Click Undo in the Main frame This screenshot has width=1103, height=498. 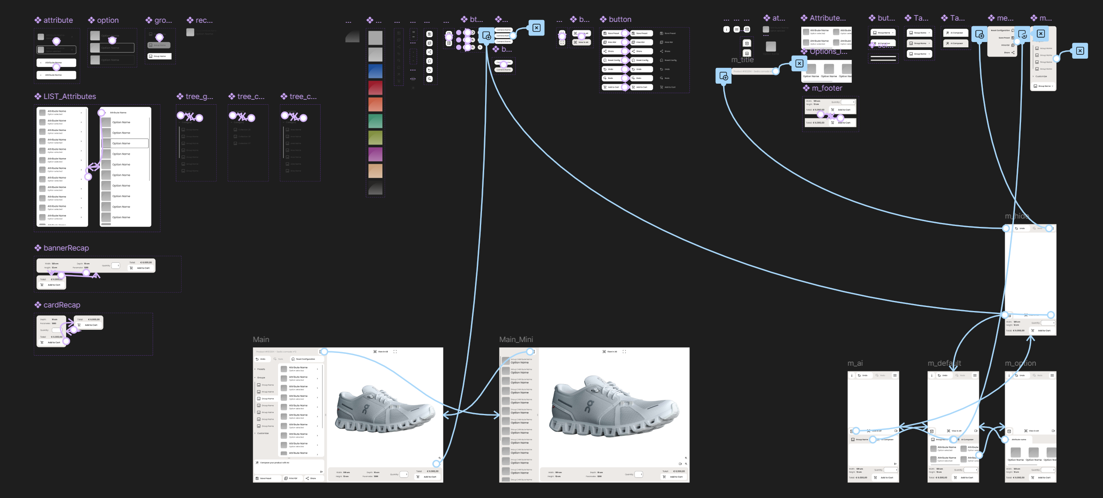261,359
